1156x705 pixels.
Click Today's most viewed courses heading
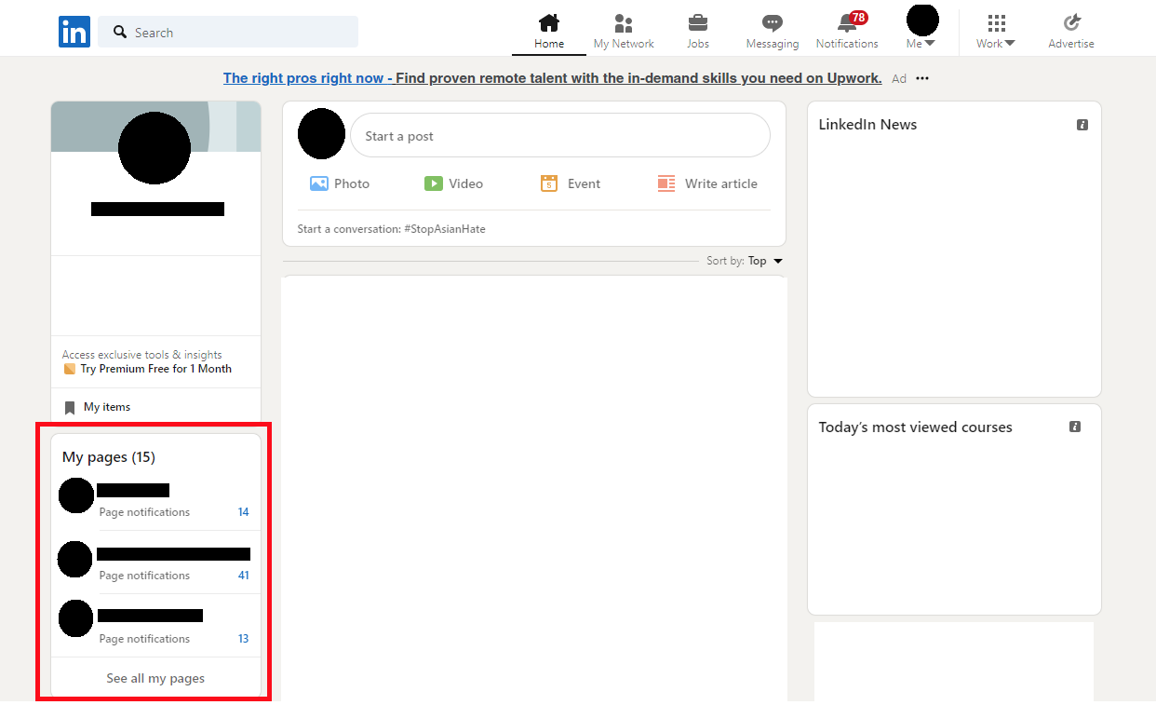[x=915, y=427]
